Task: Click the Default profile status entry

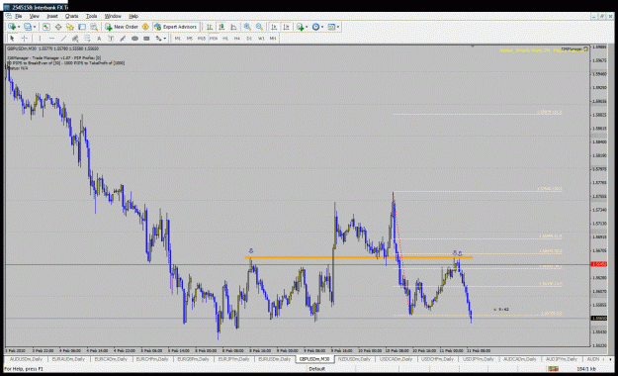Action: (x=316, y=369)
